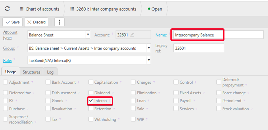Image resolution: width=268 pixels, height=130 pixels.
Task: Check the Revaluation checkbox
Action: pyautogui.click(x=48, y=109)
